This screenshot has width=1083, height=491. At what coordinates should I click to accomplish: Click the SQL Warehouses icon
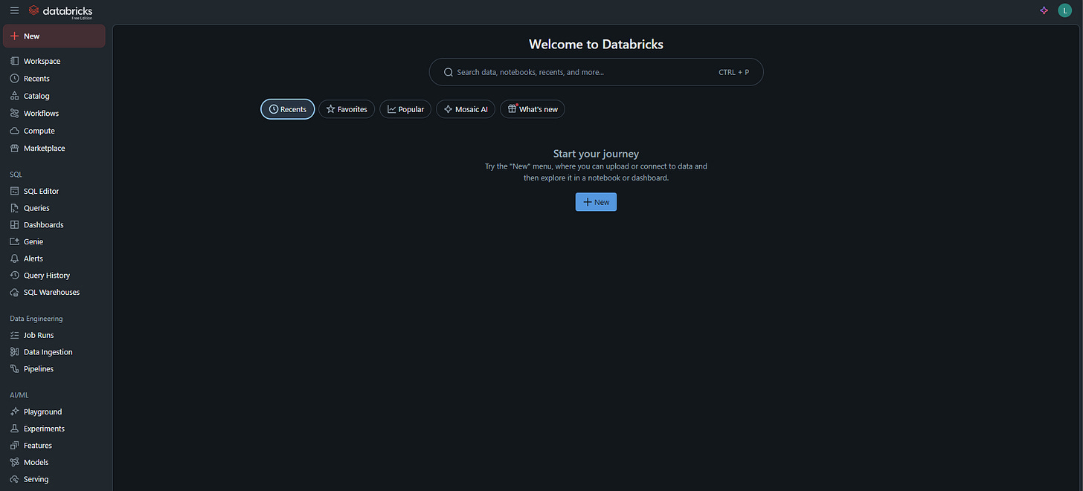click(x=15, y=292)
